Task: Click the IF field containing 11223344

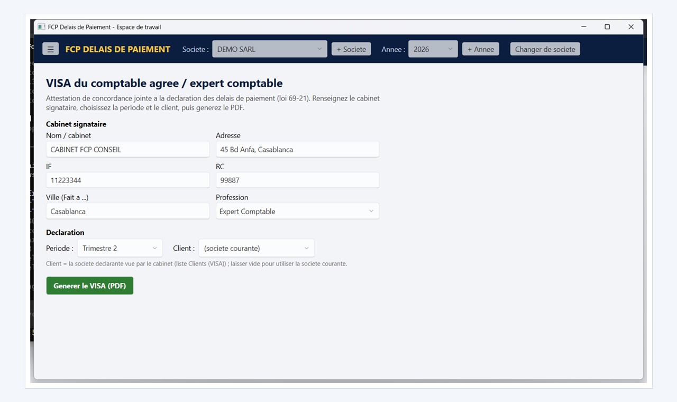Action: point(127,180)
